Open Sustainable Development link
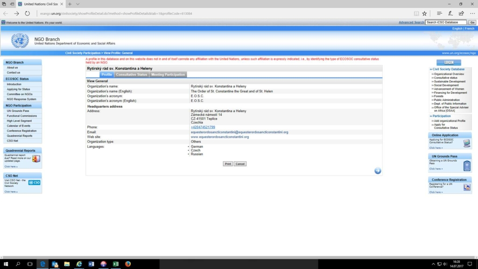The width and height of the screenshot is (478, 269). pos(450,81)
